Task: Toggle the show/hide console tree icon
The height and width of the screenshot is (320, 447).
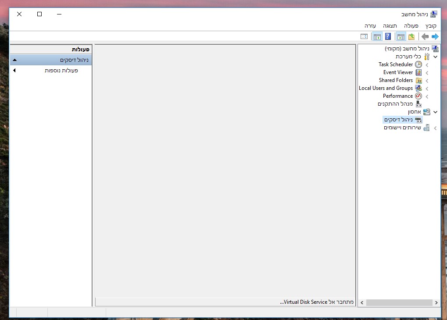Action: click(401, 36)
